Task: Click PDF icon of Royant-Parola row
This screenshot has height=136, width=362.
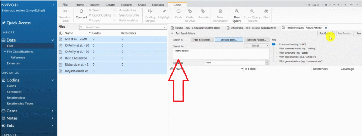Action: click(x=61, y=71)
